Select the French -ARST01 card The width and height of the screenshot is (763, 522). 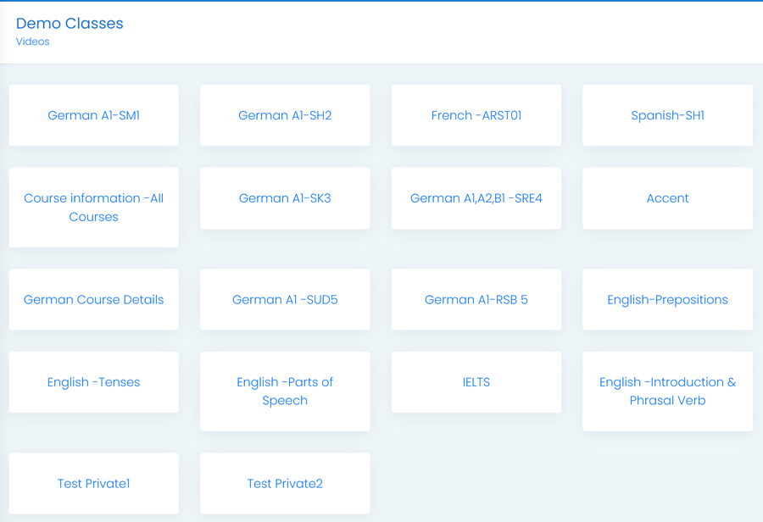pos(476,115)
